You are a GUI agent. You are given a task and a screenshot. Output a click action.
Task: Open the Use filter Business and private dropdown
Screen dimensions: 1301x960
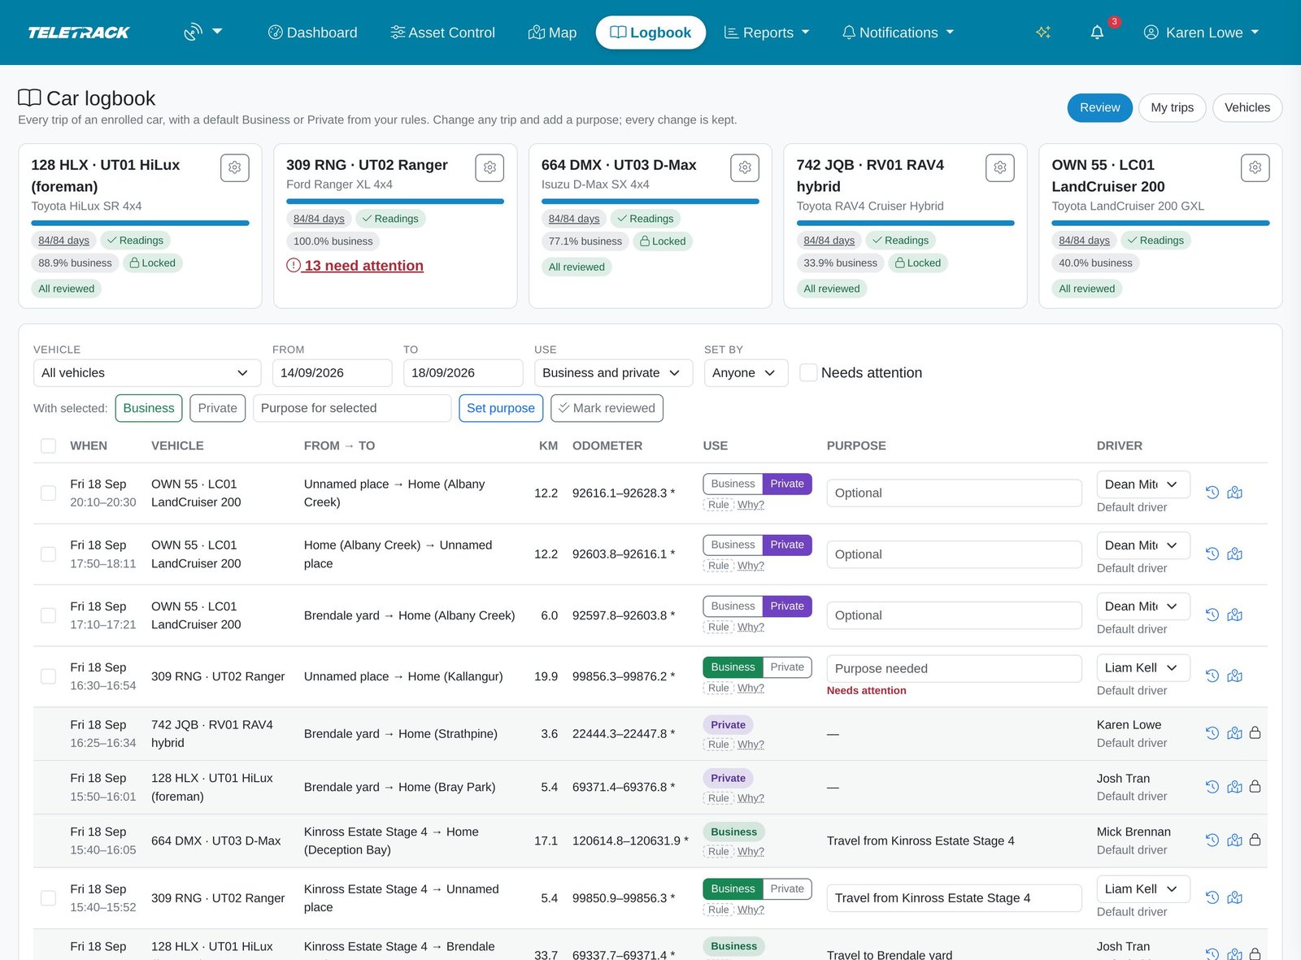tap(613, 373)
